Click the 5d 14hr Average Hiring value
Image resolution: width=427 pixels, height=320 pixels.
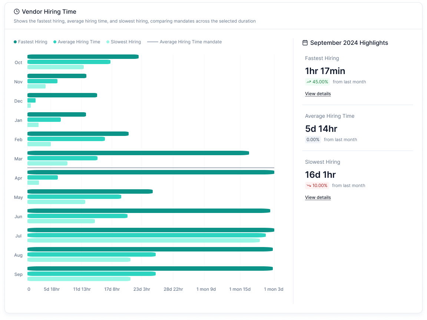[x=321, y=129]
